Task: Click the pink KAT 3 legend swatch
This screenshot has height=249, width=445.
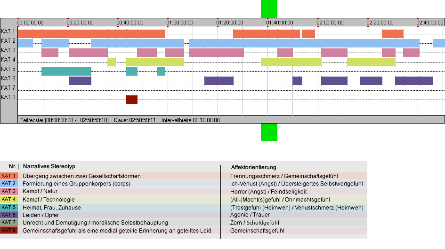Action: 9,191
